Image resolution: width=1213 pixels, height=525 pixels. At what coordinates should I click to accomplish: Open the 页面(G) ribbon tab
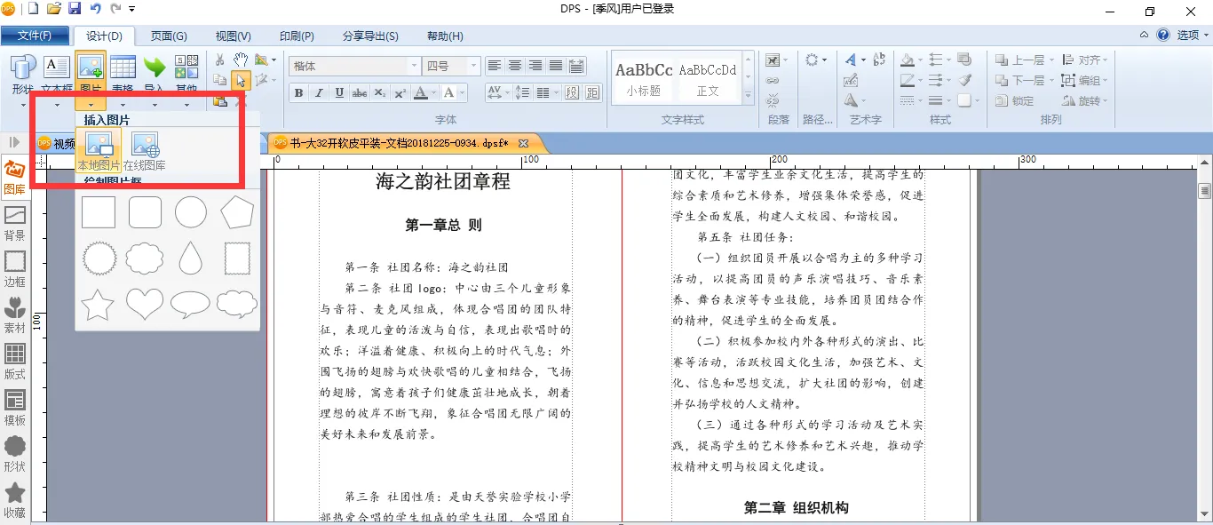169,36
